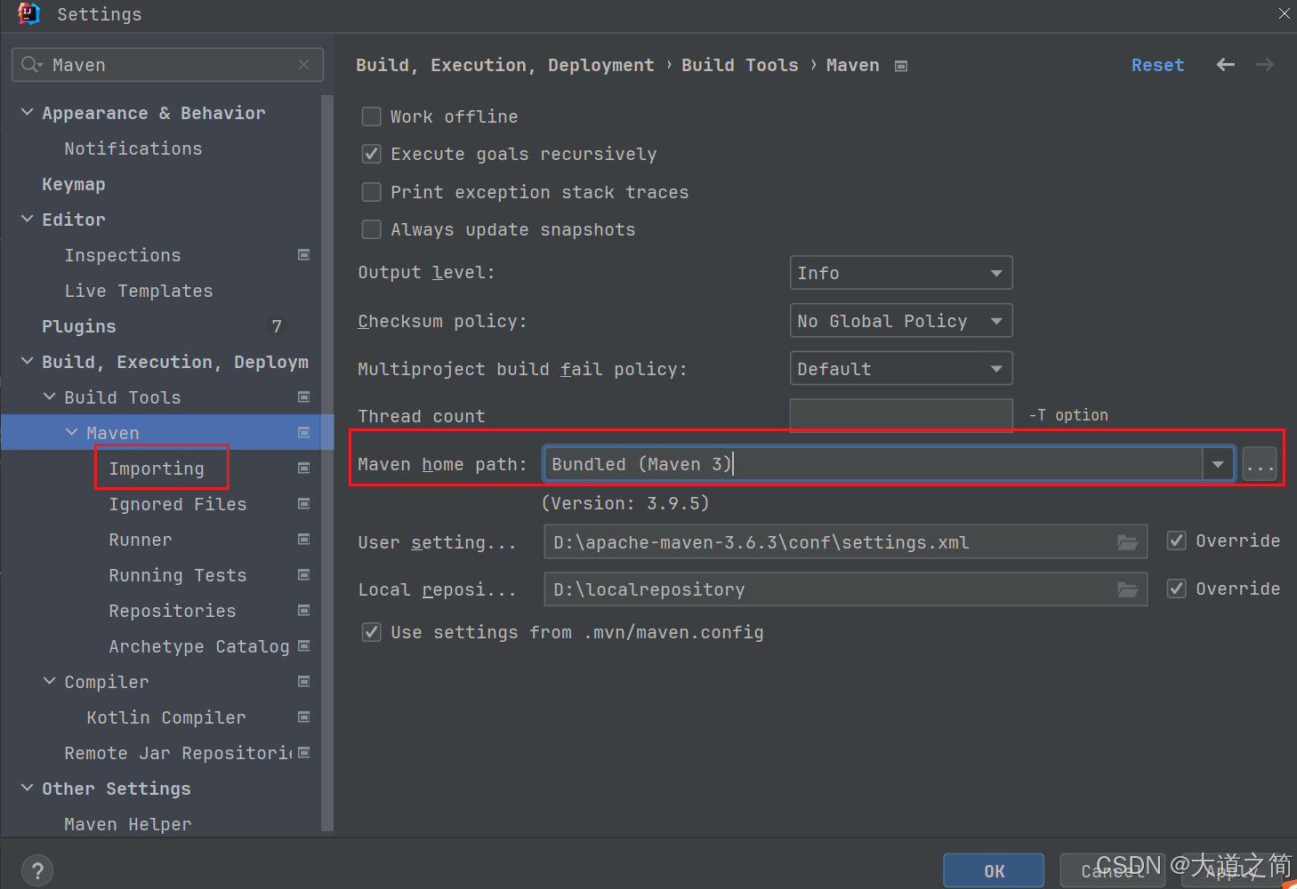
Task: Collapse the Maven tree node
Action: 72,432
